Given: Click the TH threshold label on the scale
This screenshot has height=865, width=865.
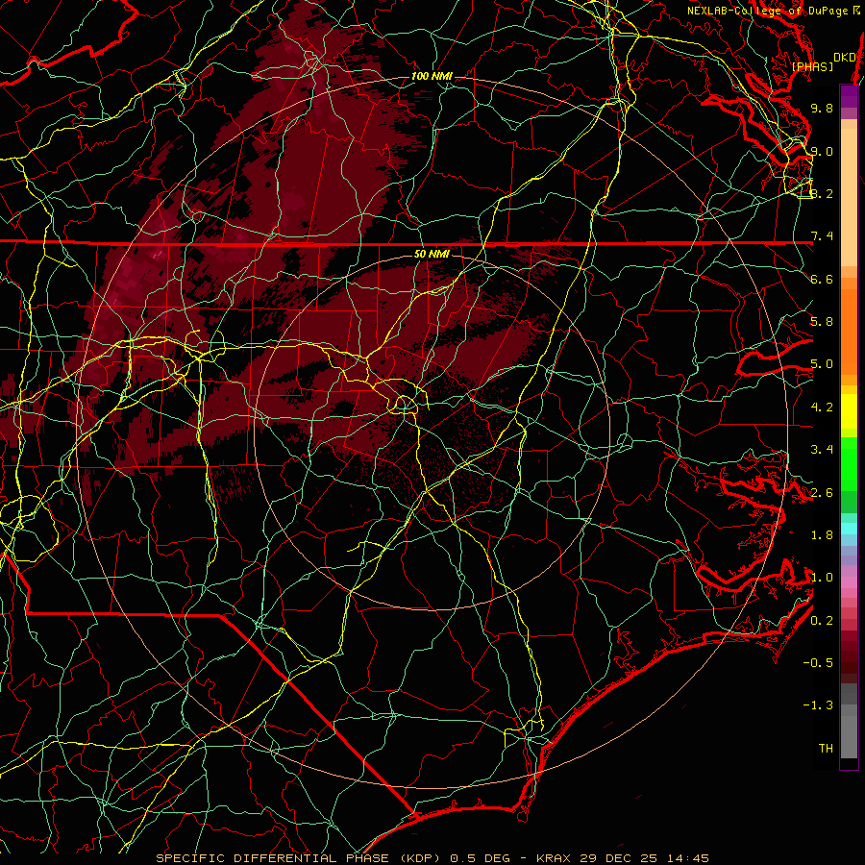Looking at the screenshot, I should [826, 749].
